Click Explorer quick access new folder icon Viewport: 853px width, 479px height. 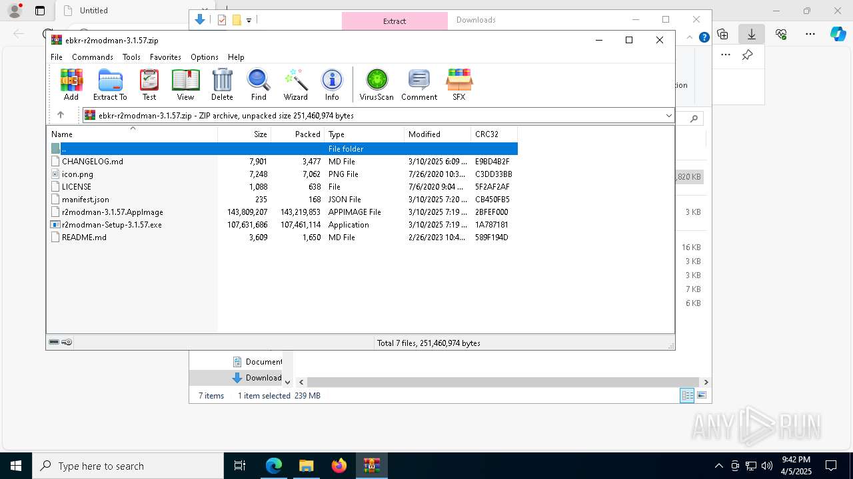click(x=237, y=20)
